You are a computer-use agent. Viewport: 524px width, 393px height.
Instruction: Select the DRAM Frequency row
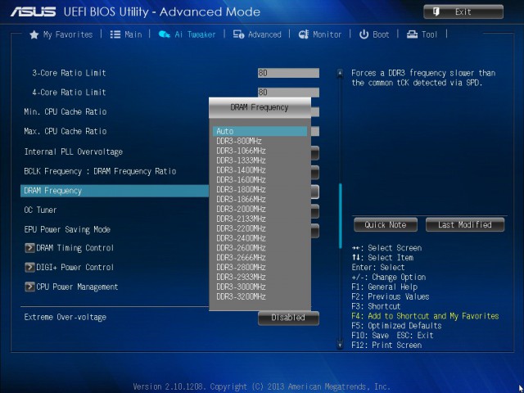115,191
